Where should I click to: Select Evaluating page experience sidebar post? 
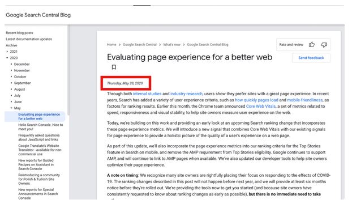point(39,116)
